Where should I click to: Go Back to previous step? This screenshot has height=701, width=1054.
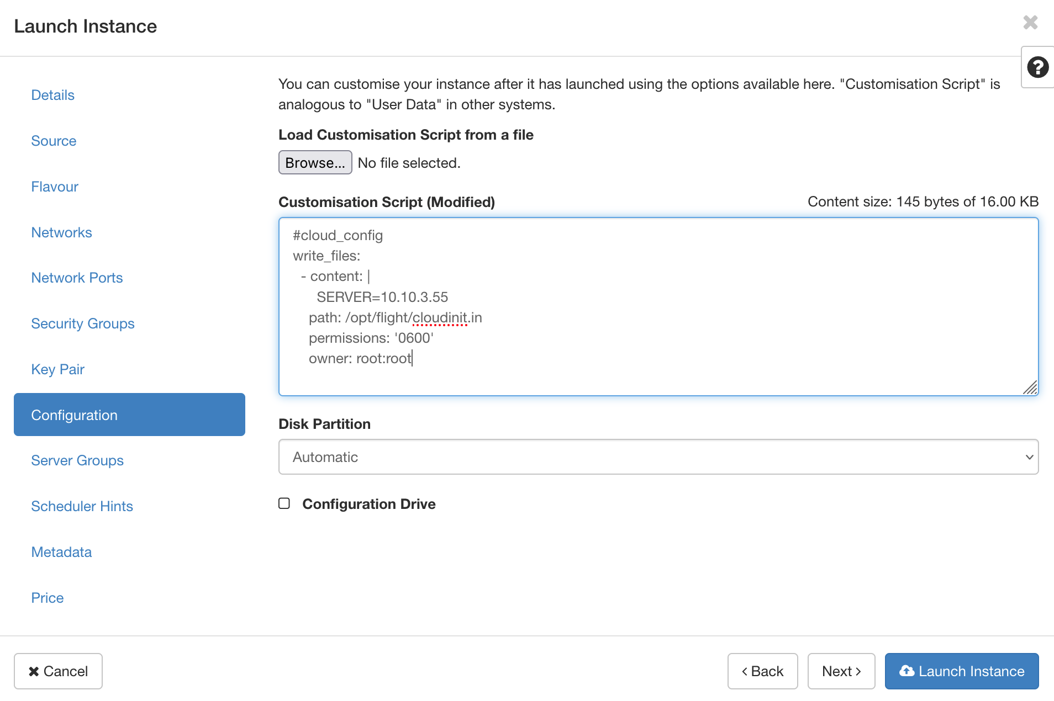tap(762, 671)
